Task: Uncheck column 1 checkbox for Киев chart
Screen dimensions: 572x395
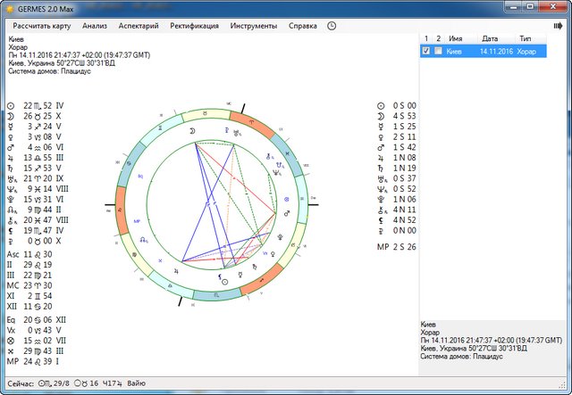Action: 426,52
